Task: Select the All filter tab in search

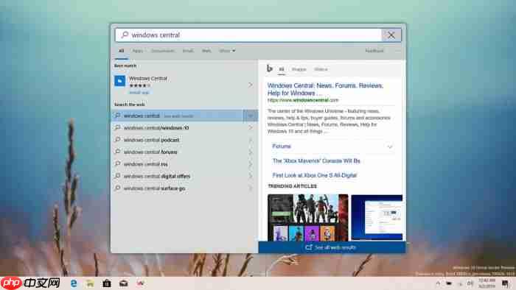Action: [121, 51]
